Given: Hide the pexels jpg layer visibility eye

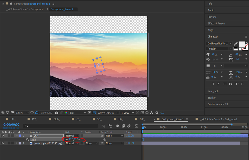Looking at the screenshot, I should (x=3, y=143).
